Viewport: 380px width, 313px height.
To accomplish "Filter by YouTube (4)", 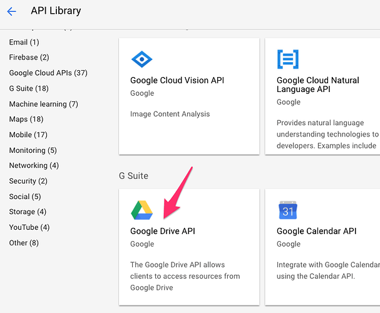I will coord(29,227).
